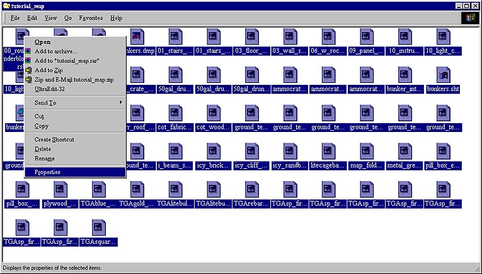Click Create Shortcut in context menu
482x274 pixels.
(x=54, y=140)
